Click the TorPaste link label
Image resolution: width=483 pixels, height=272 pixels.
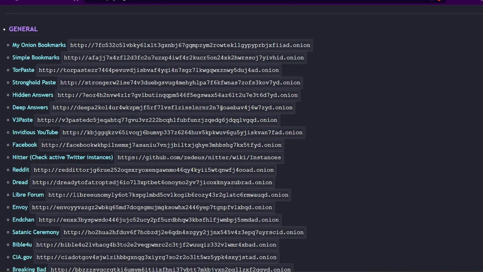coord(23,70)
